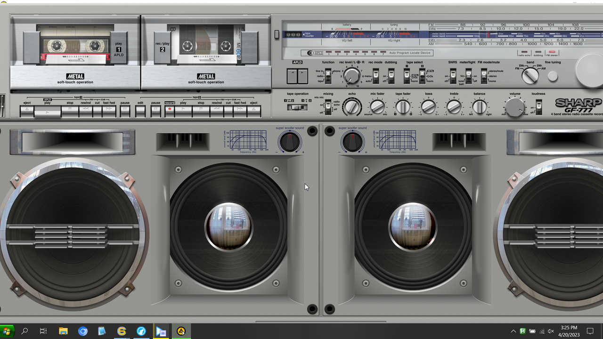Hit the tape 1 cut key
Image resolution: width=603 pixels, height=339 pixels.
(x=97, y=111)
